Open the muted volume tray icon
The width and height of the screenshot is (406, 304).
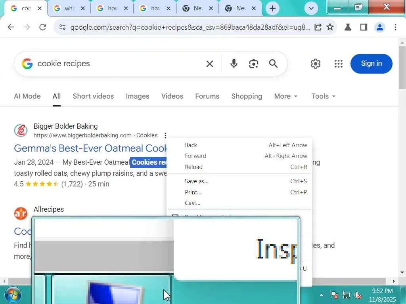[358, 295]
